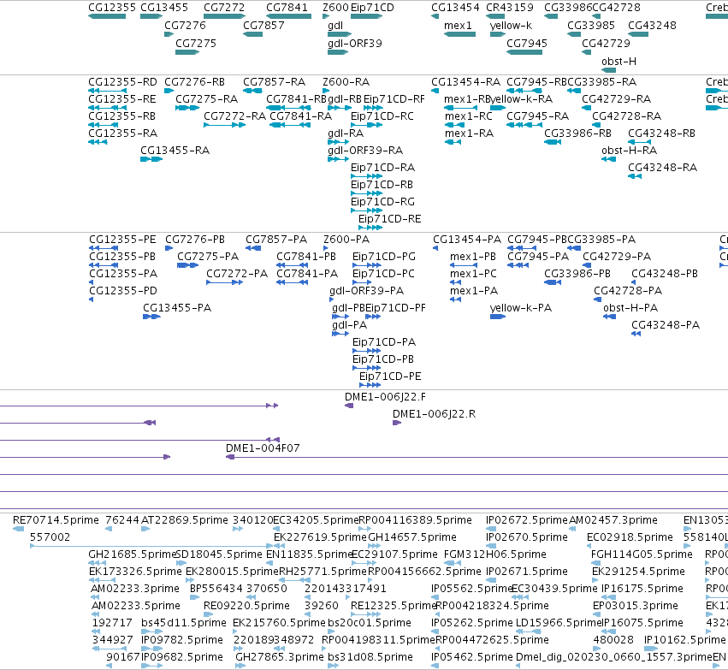
Task: Open protein yellow-k-PA
Action: point(520,308)
